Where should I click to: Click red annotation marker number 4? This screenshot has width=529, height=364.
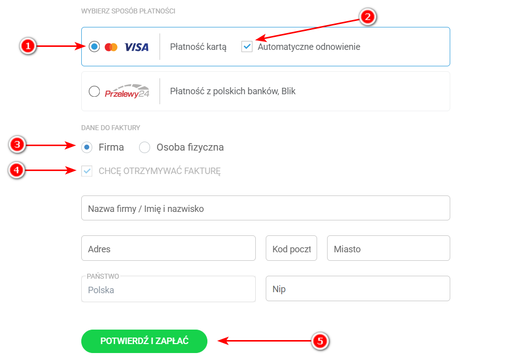pos(17,171)
